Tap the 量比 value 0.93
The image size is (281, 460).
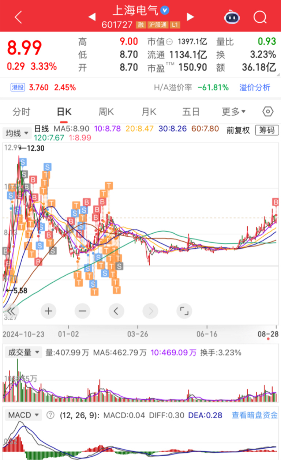click(266, 42)
